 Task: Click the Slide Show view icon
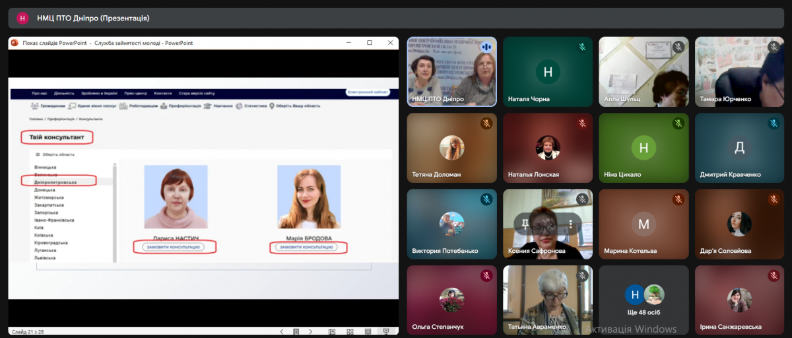[386, 331]
